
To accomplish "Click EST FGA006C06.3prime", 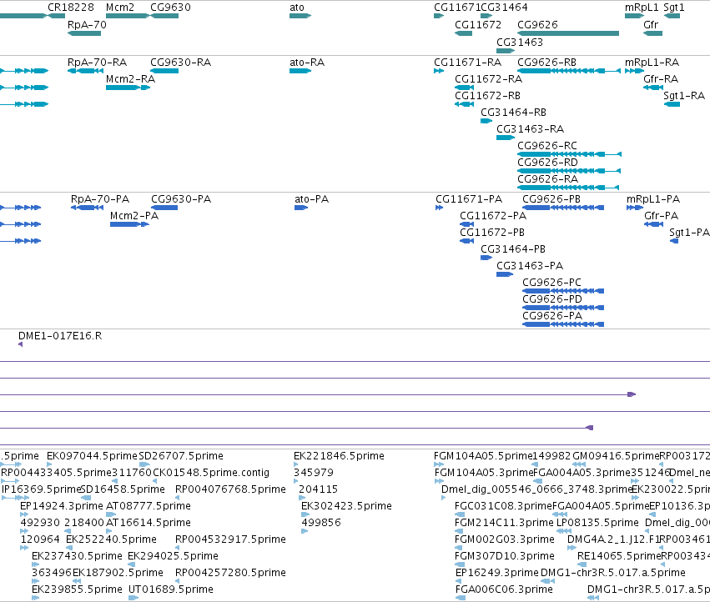I will click(504, 589).
